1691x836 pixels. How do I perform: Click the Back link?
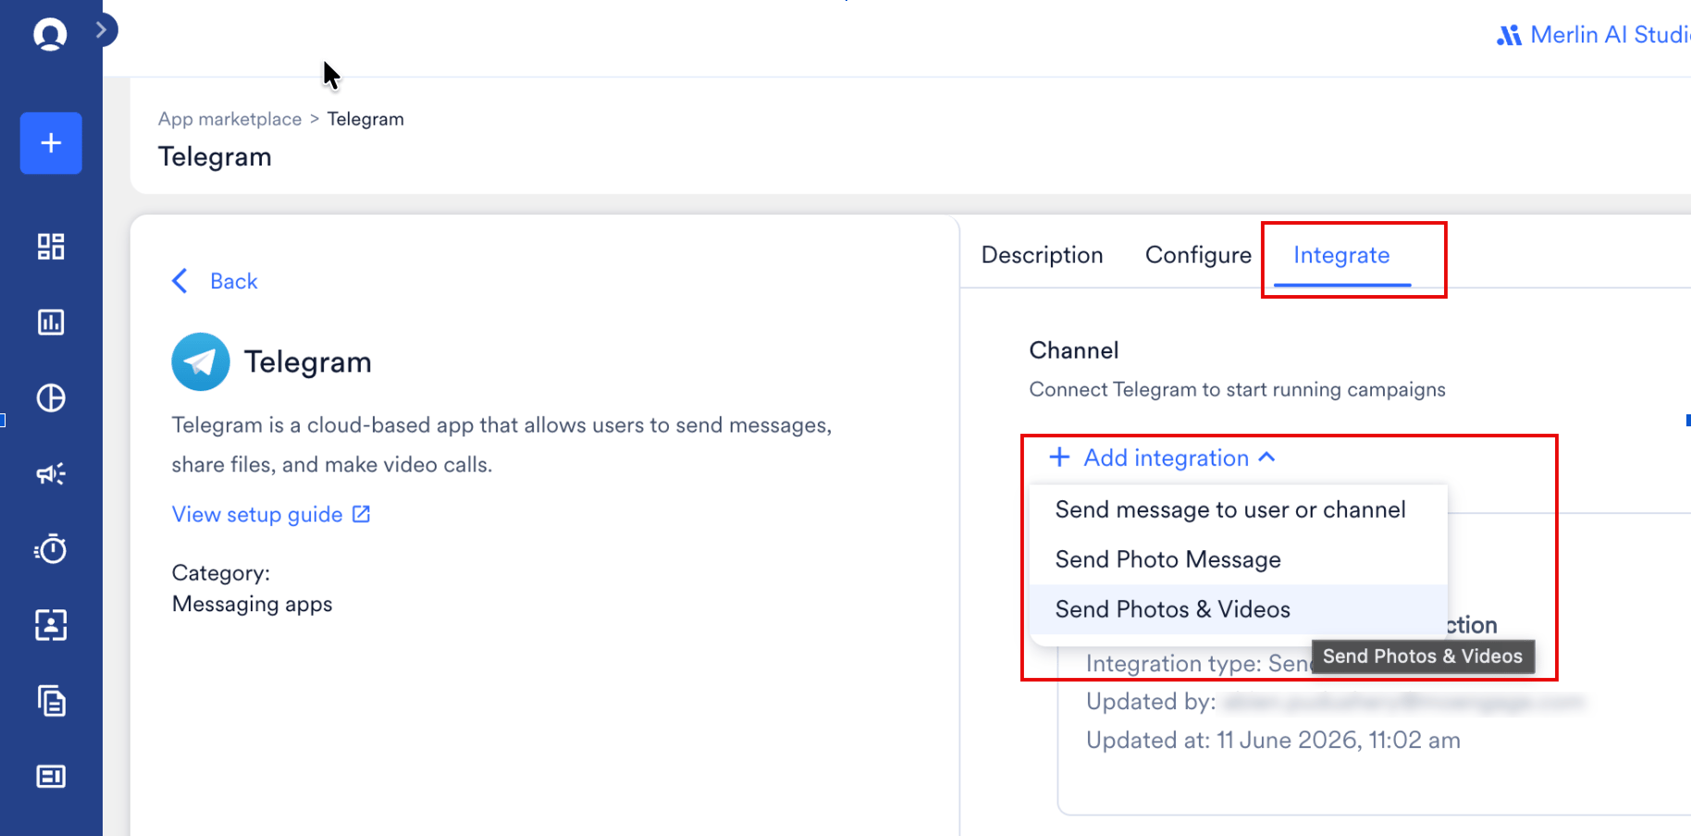233,281
